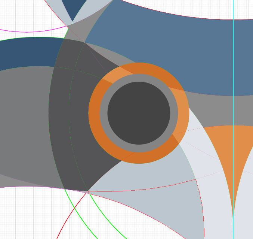
Task: Select the dark gray center circle
Action: coord(139,113)
